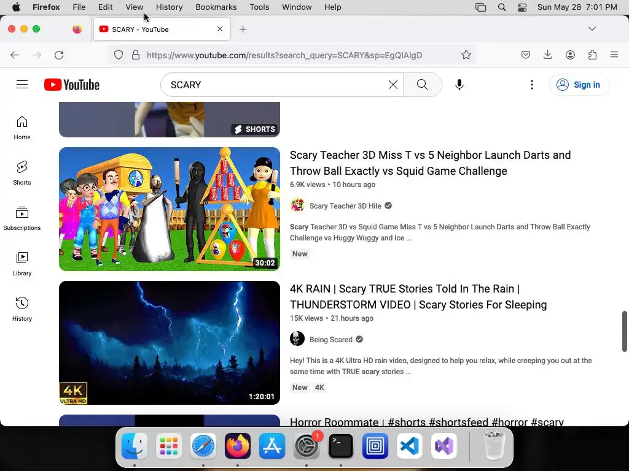Open Firefox downloads panel

tap(547, 55)
